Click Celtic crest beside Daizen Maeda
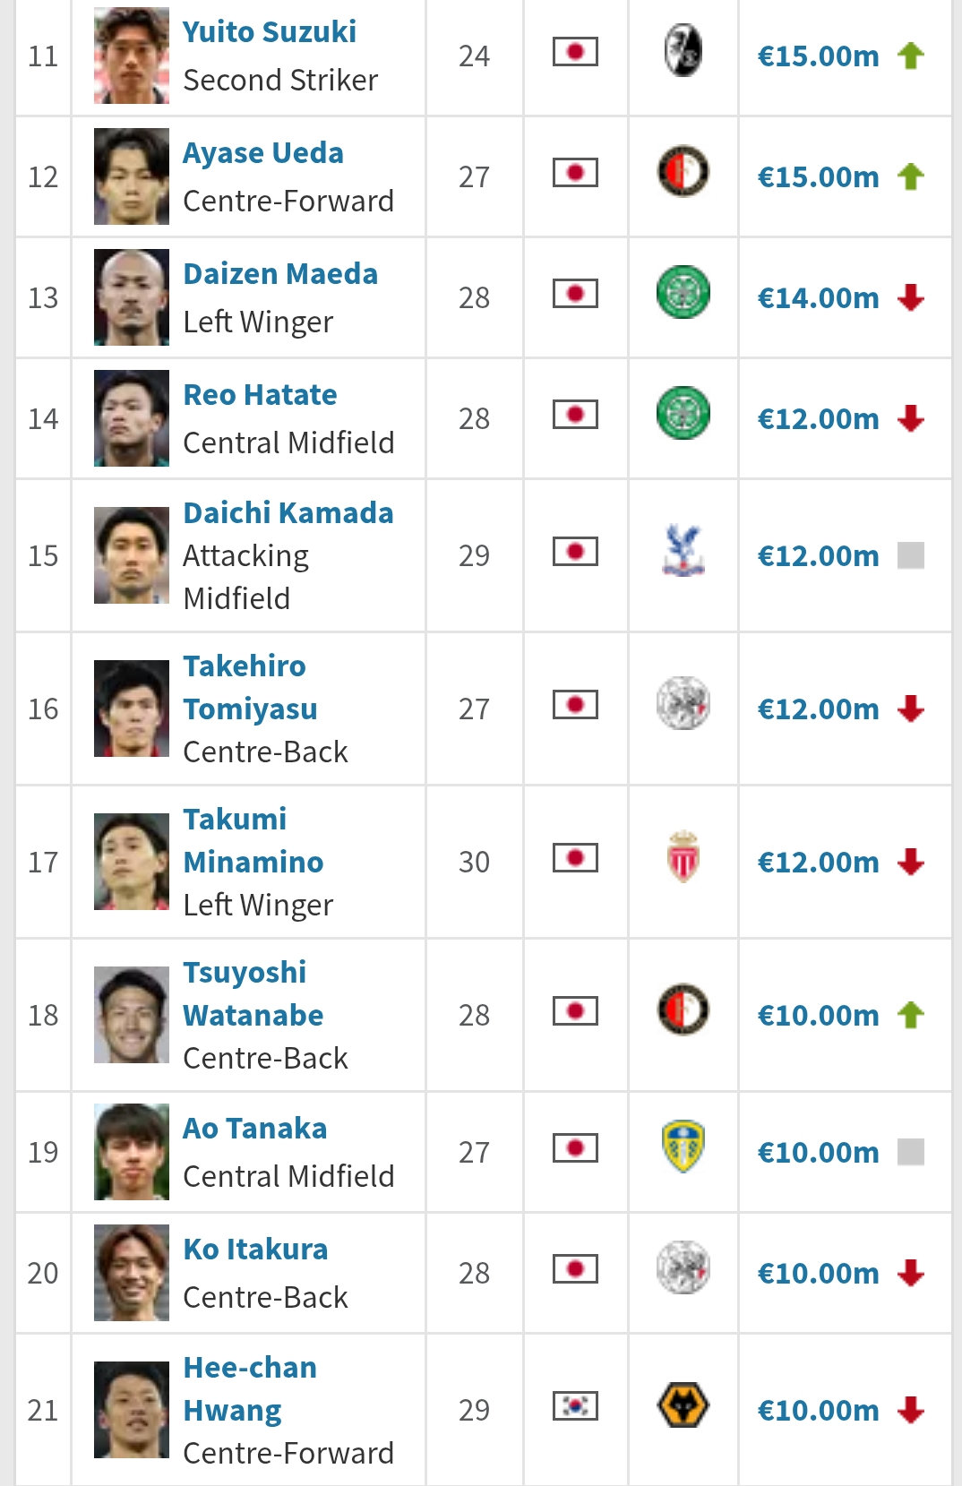 tap(683, 293)
